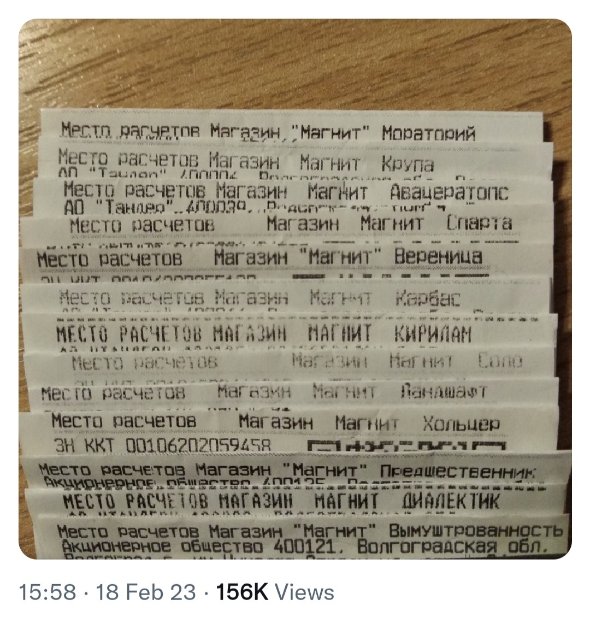Select the receipt line with Предшественник
590x617 pixels.
point(286,469)
